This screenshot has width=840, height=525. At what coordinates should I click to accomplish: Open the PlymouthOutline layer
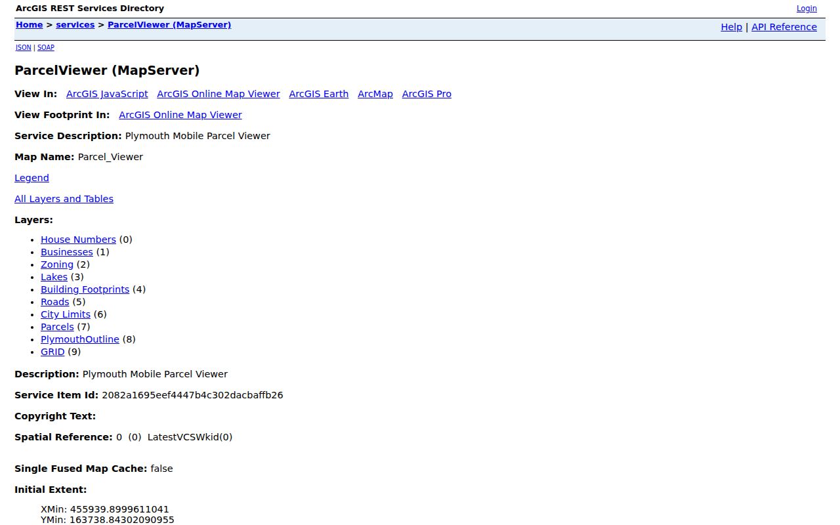80,339
